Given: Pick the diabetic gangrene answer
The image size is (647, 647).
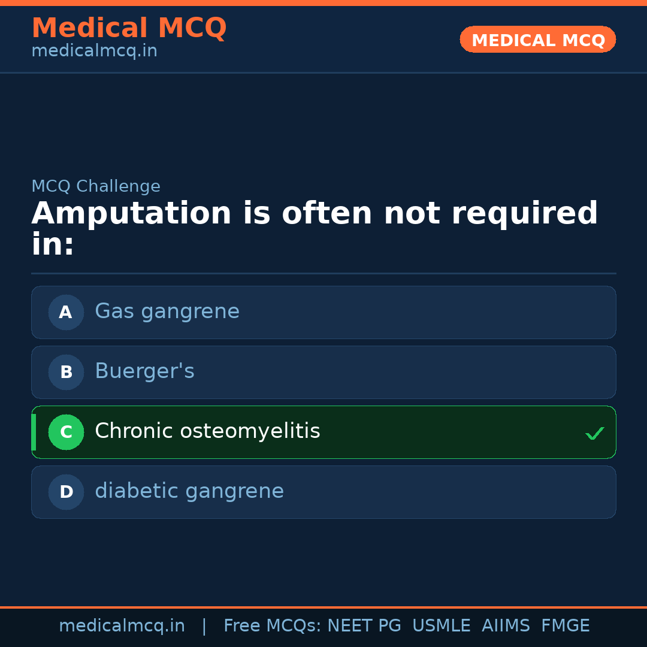Looking at the screenshot, I should tap(189, 491).
